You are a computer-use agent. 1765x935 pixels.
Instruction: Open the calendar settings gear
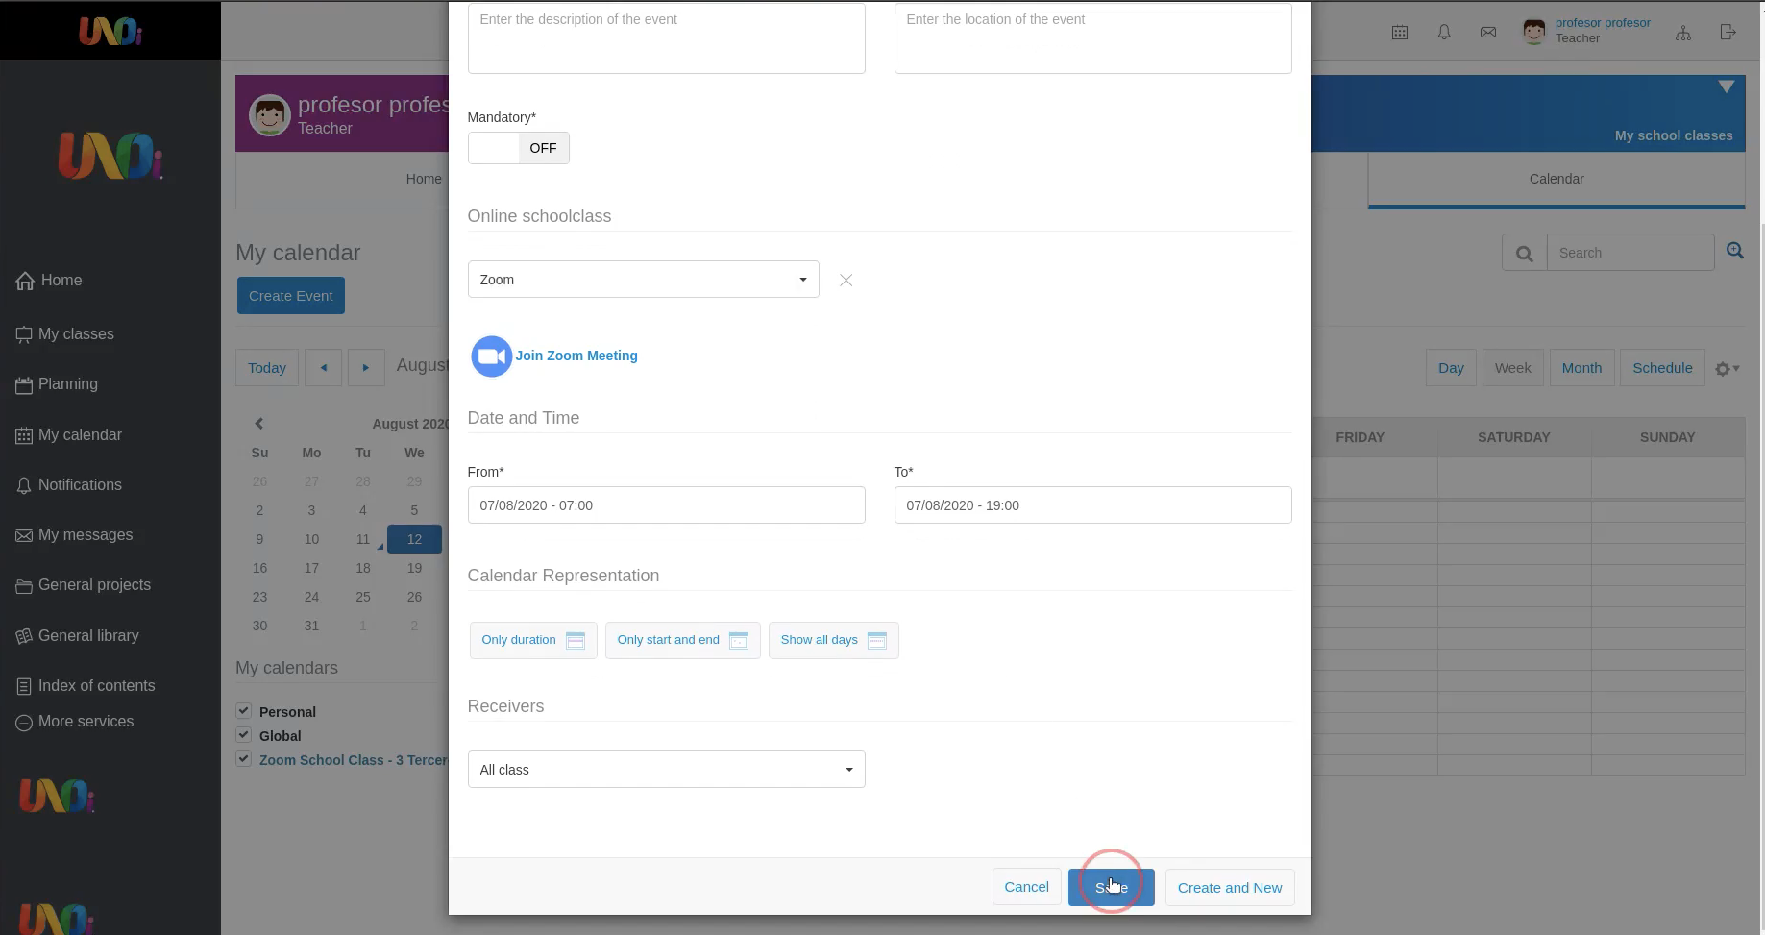pos(1727,369)
